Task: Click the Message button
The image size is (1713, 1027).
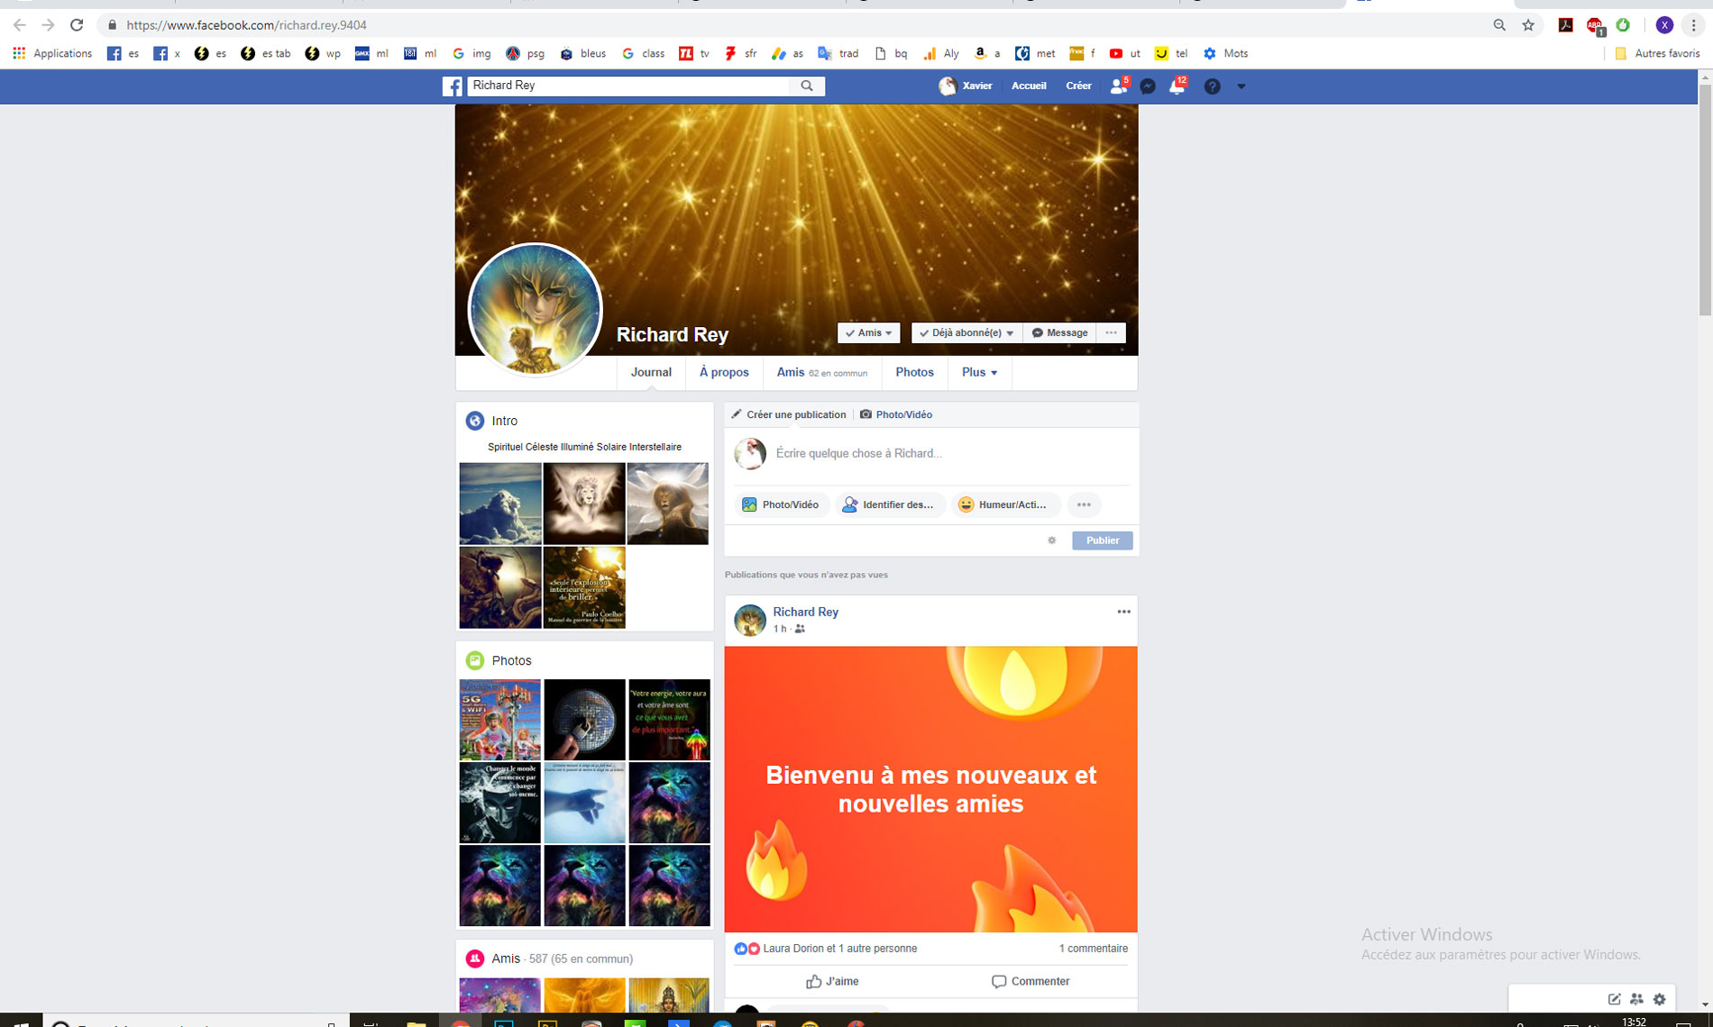Action: coord(1059,333)
